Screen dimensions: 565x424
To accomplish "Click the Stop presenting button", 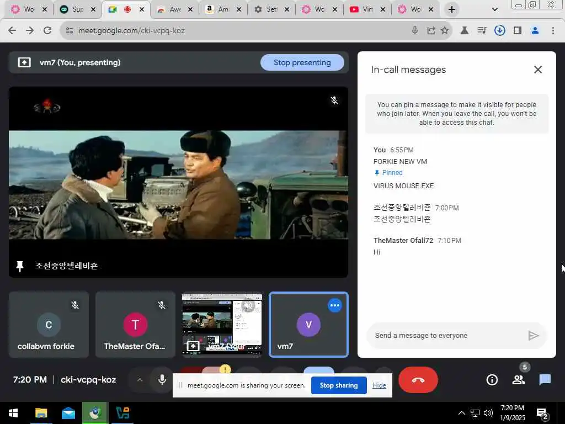I will click(x=302, y=63).
